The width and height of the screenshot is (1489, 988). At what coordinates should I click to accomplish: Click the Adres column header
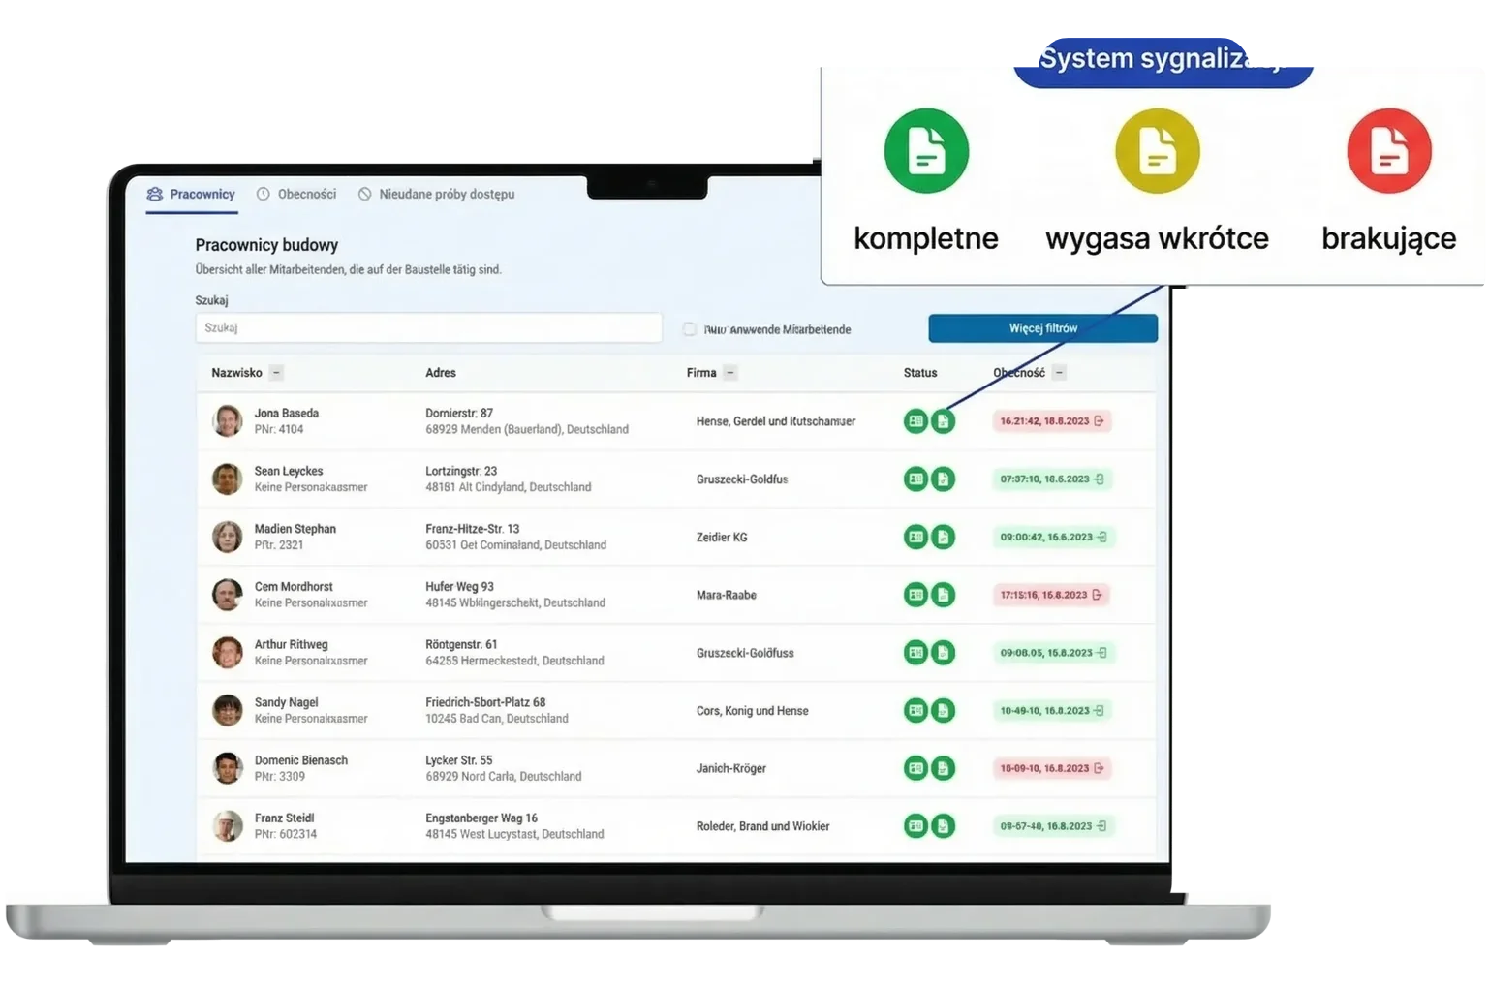tap(441, 373)
